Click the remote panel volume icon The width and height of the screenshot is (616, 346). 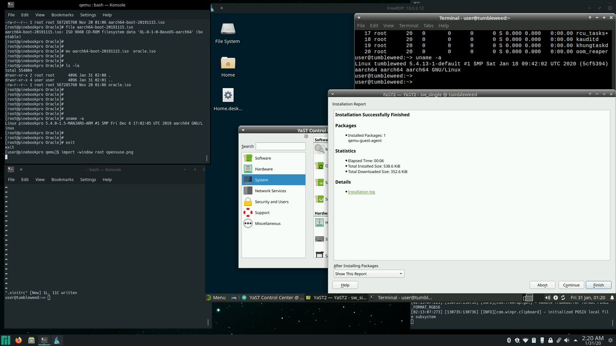[547, 298]
